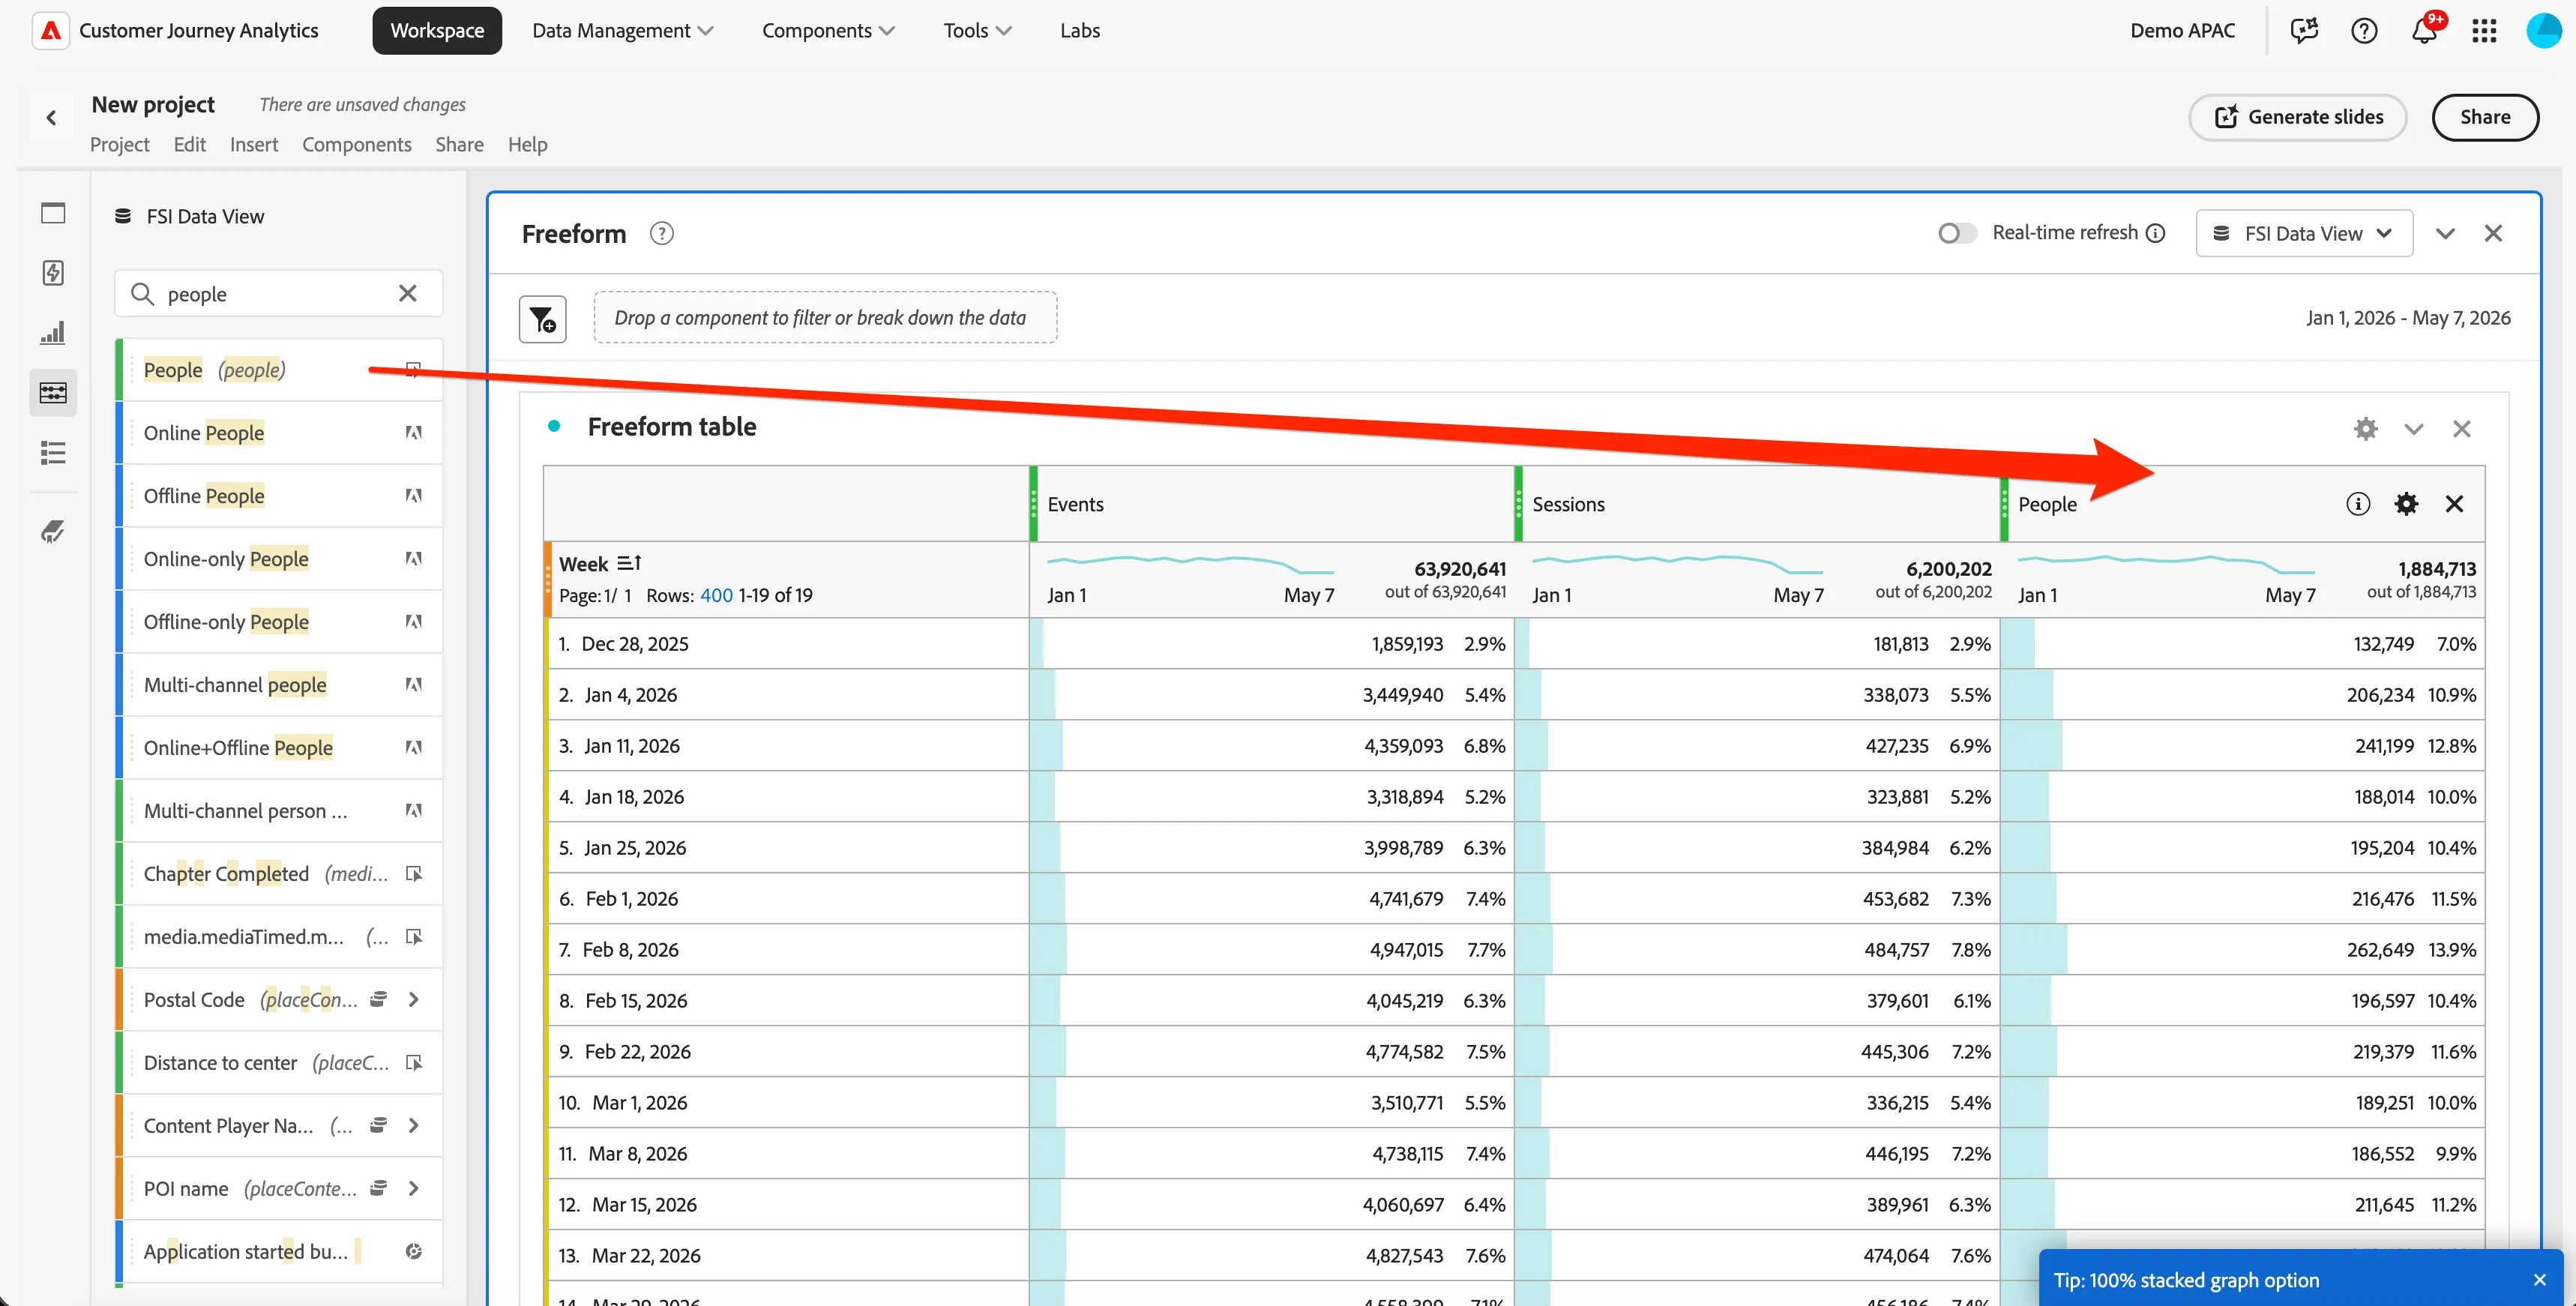Image resolution: width=2576 pixels, height=1306 pixels.
Task: Click the date range Jan 1 - May 7, 2026
Action: [x=2408, y=317]
